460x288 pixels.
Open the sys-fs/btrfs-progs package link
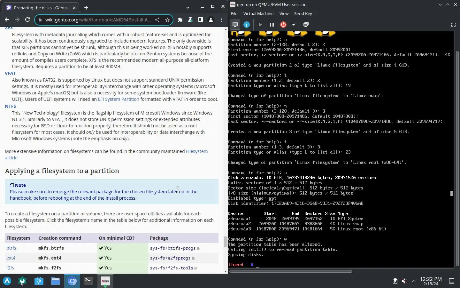pyautogui.click(x=173, y=248)
